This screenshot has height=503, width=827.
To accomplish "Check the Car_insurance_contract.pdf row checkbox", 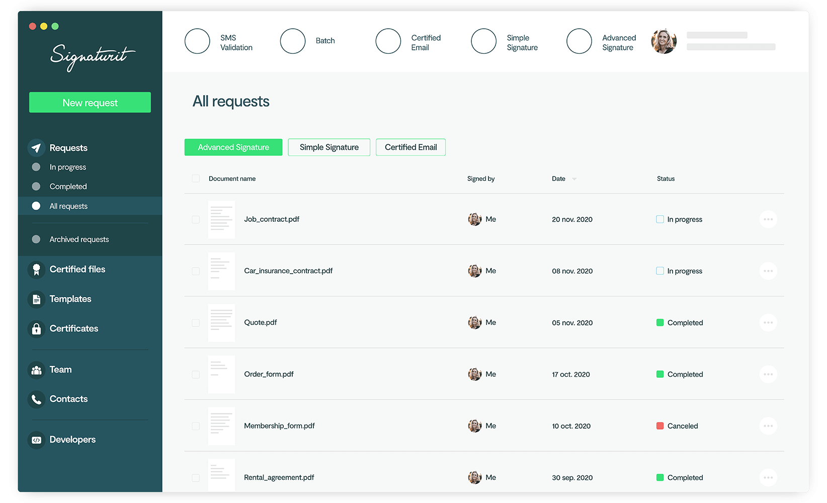I will click(196, 271).
